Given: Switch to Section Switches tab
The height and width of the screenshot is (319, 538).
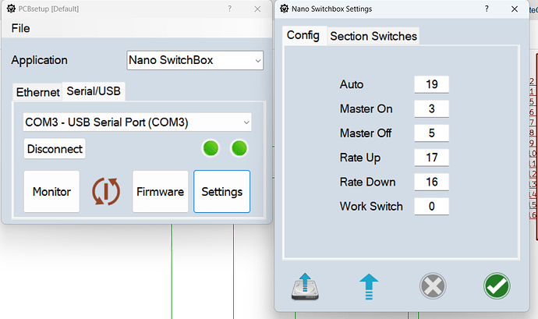Looking at the screenshot, I should click(x=373, y=36).
